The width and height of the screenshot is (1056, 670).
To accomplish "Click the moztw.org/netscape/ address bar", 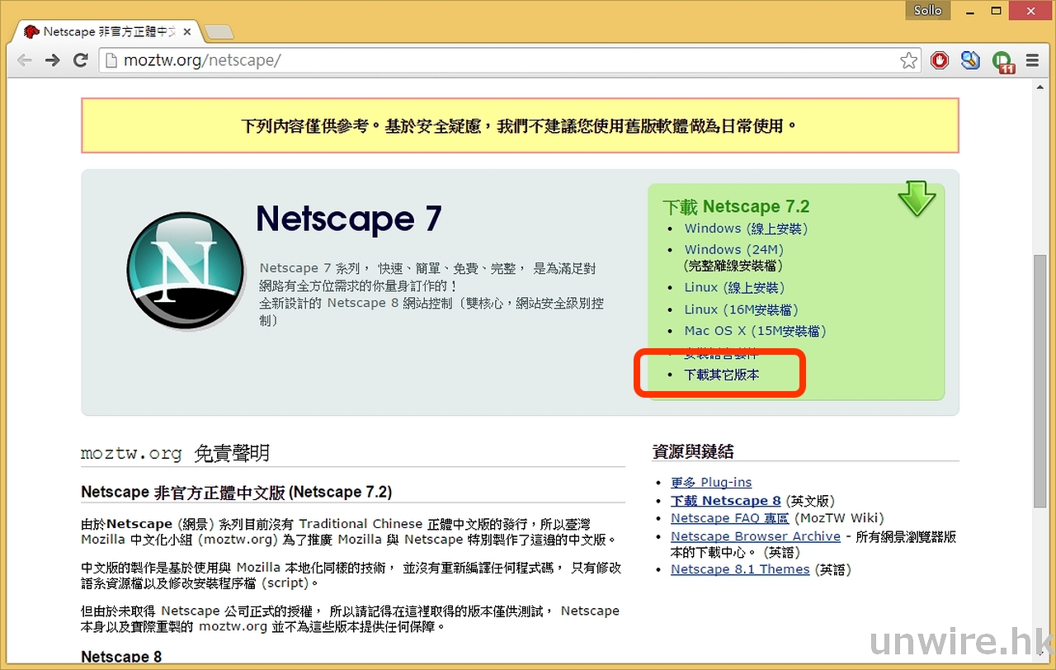I will [495, 60].
